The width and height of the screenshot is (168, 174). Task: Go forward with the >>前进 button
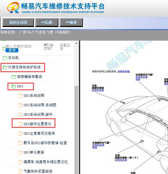[71, 23]
